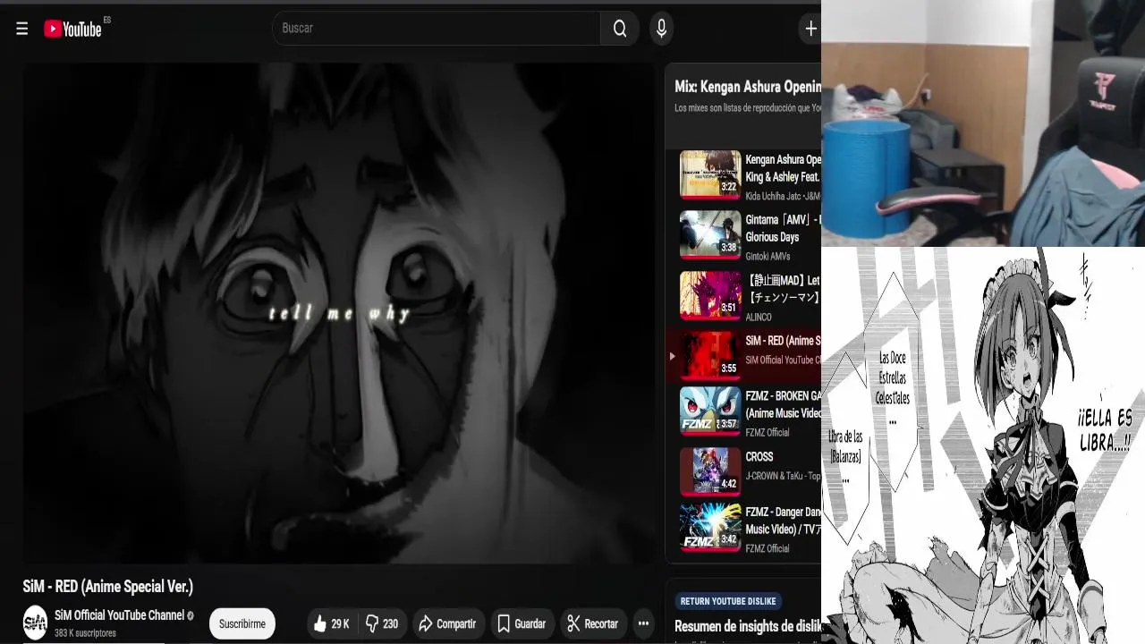Open the Compartir share dialog
Viewport: 1145px width, 644px height.
point(447,623)
